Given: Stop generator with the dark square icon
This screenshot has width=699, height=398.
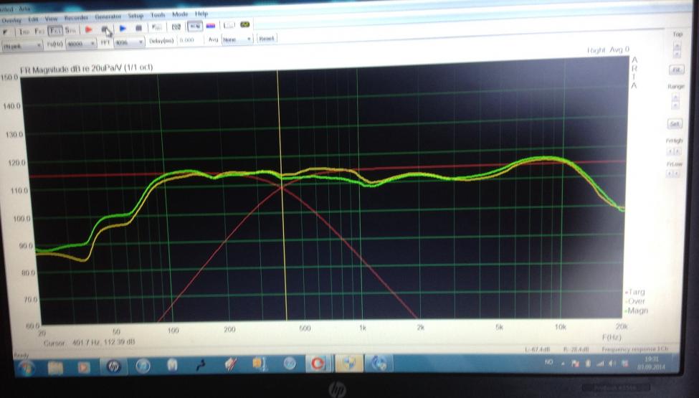Looking at the screenshot, I should (138, 28).
